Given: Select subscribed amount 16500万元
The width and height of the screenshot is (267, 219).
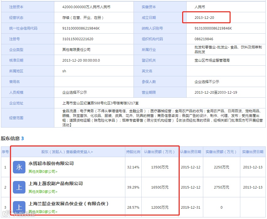Looking at the screenshot, I should tap(160, 187).
